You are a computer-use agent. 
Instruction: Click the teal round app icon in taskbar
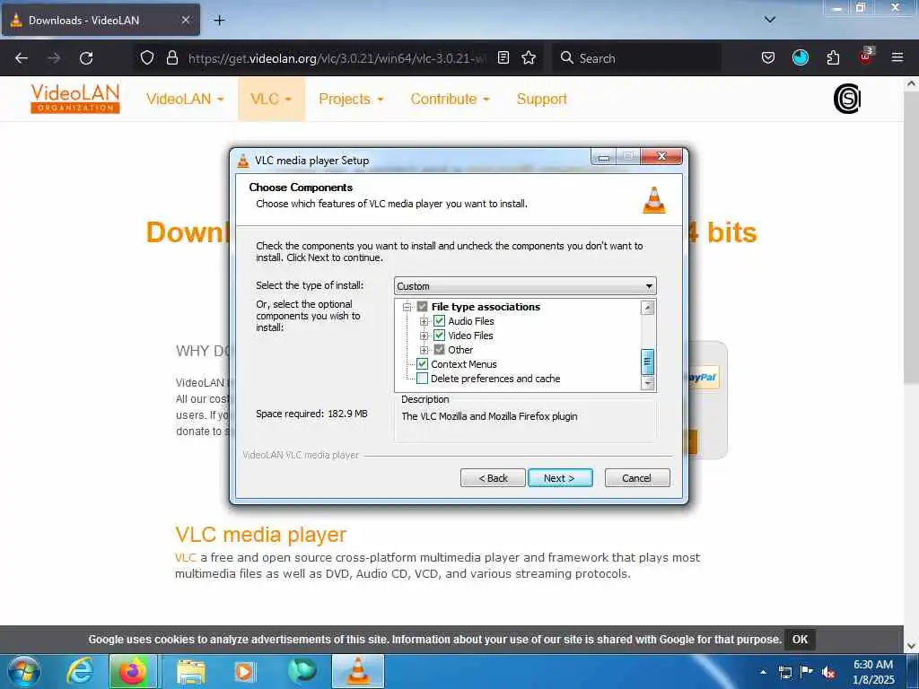pos(302,671)
